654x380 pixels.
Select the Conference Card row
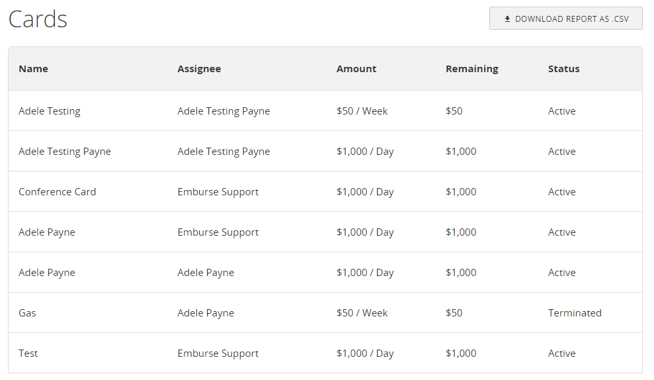tap(325, 192)
